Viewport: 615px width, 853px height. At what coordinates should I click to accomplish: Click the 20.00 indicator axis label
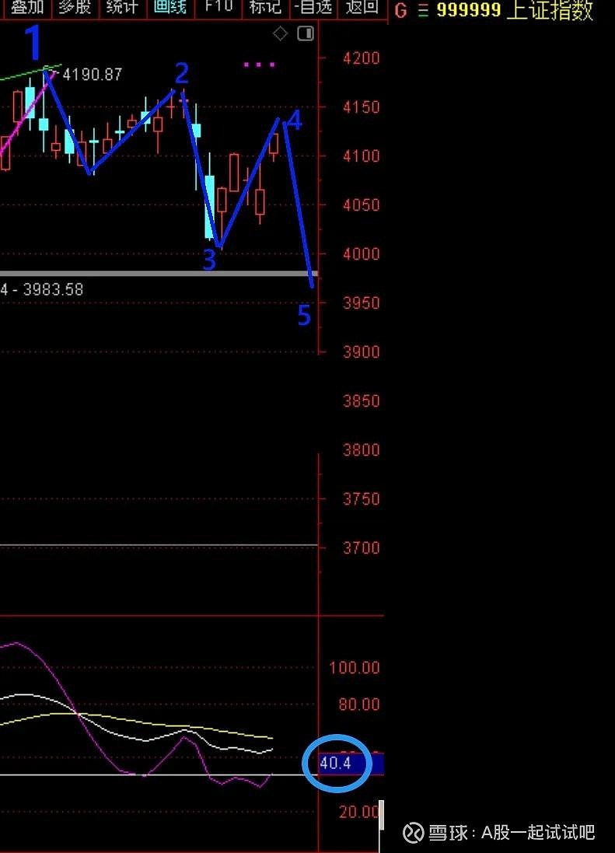tap(359, 813)
